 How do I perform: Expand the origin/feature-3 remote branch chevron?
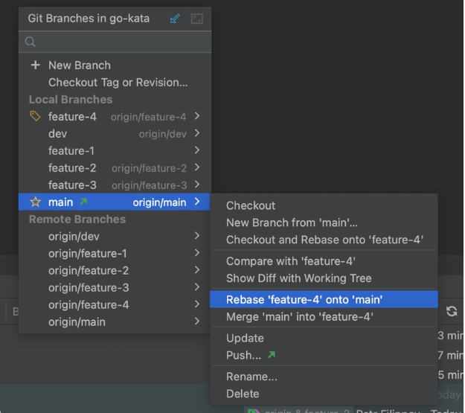pyautogui.click(x=197, y=287)
